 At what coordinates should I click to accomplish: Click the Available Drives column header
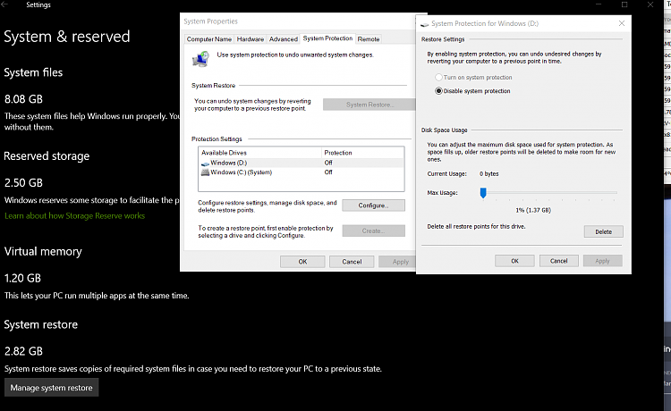pyautogui.click(x=260, y=153)
